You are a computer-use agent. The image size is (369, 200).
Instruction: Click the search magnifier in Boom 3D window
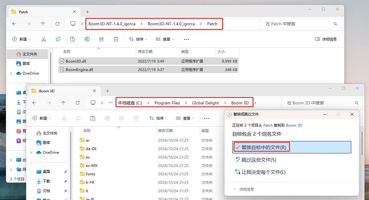click(x=357, y=103)
